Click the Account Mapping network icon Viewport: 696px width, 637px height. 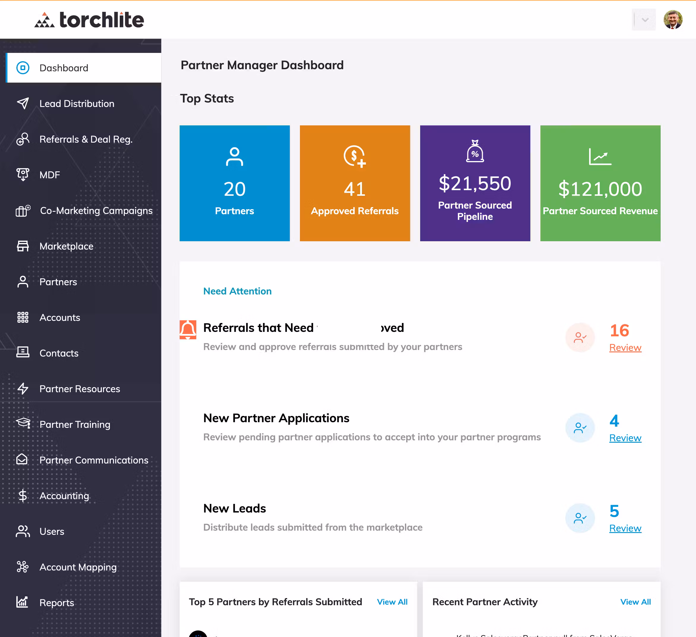point(23,567)
